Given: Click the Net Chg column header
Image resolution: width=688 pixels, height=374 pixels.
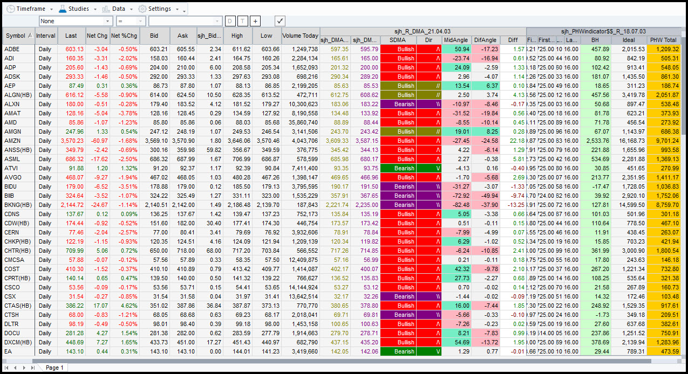Looking at the screenshot, I should (97, 36).
